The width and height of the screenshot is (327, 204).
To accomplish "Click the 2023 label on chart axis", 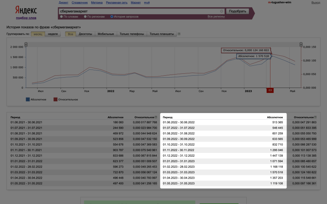I will coord(248,91).
